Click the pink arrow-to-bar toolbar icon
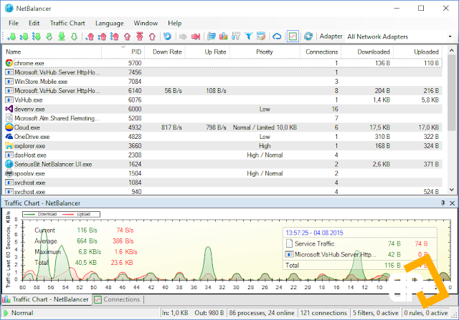This screenshot has height=320, width=459. [196, 37]
